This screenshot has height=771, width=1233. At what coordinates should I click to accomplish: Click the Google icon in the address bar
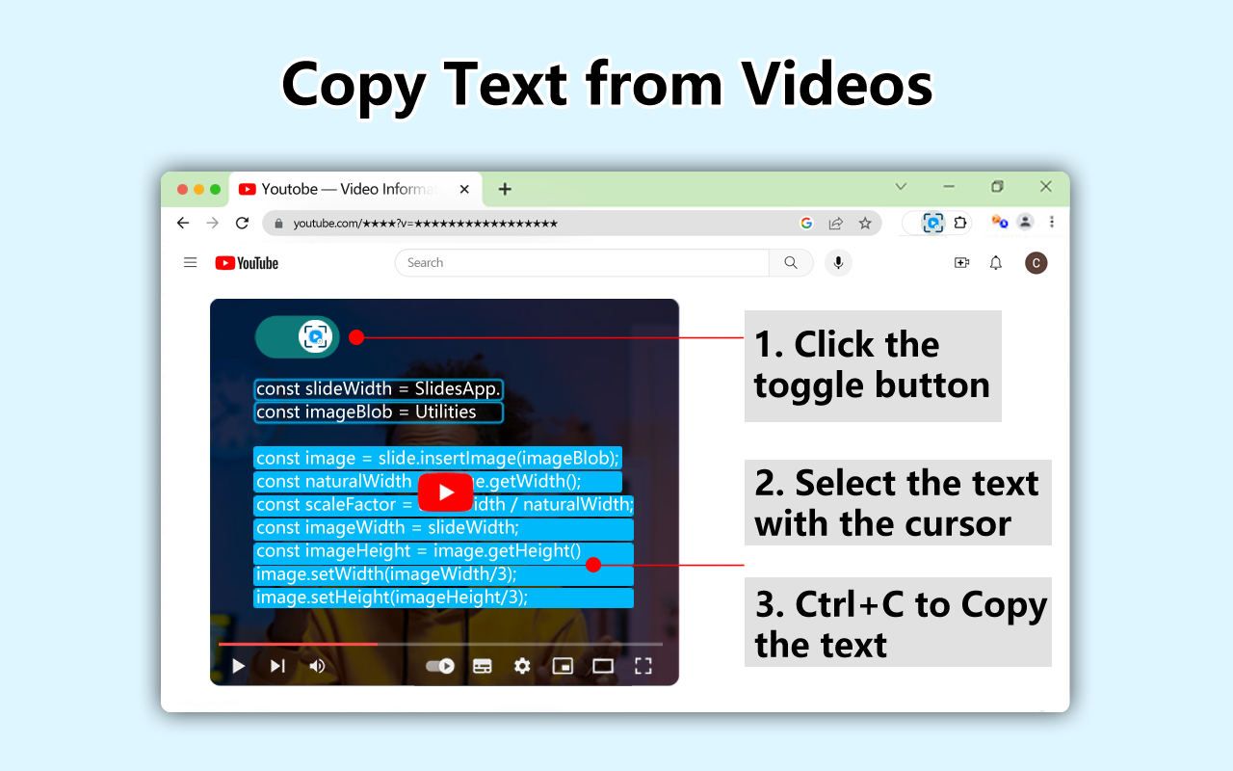806,223
